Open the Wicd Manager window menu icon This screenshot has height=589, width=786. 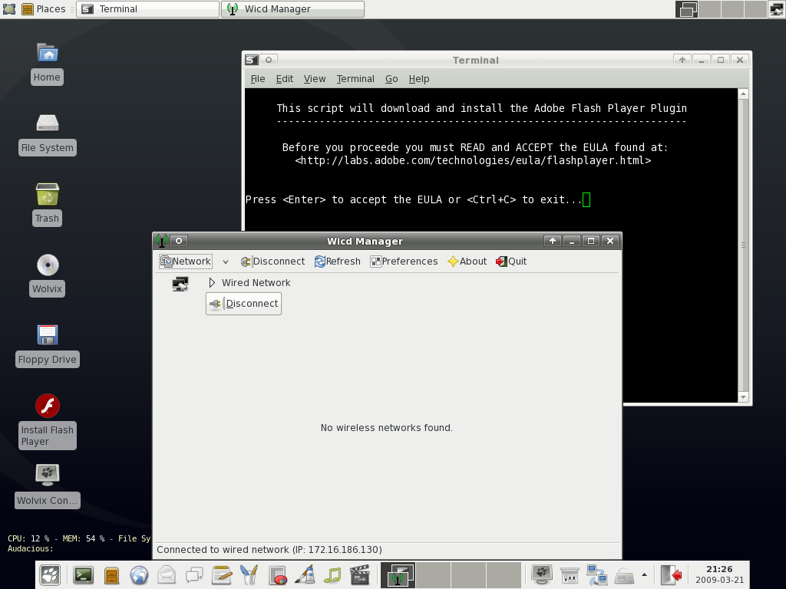[x=161, y=241]
